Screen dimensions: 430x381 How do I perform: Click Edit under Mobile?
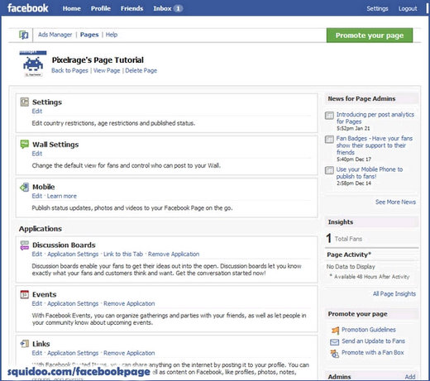click(x=37, y=196)
